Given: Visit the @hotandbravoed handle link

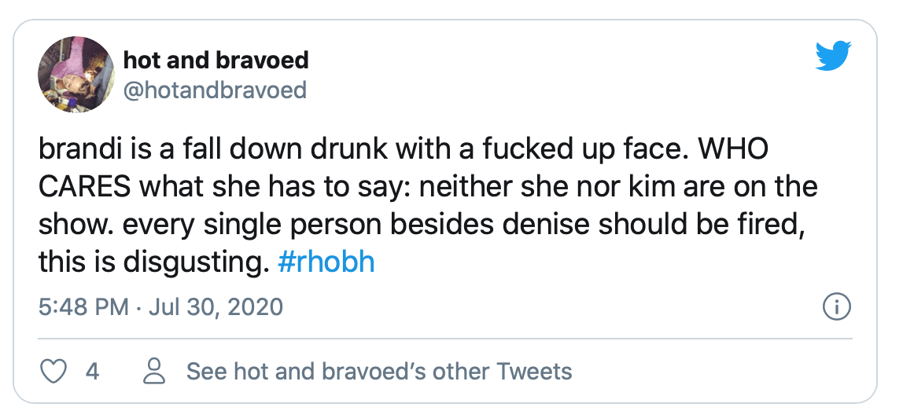Looking at the screenshot, I should pyautogui.click(x=215, y=90).
